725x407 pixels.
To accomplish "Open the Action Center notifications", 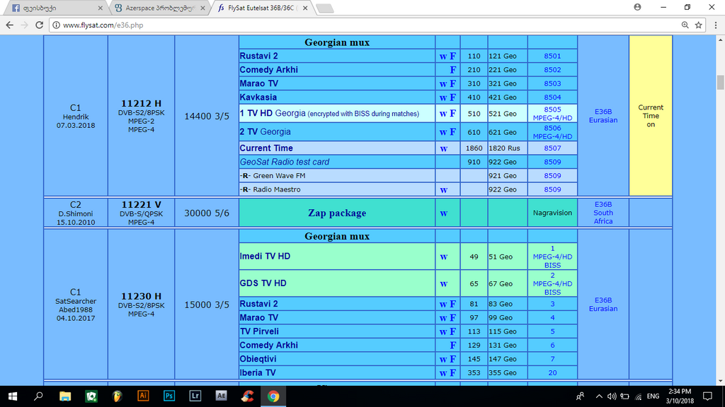I will (707, 396).
